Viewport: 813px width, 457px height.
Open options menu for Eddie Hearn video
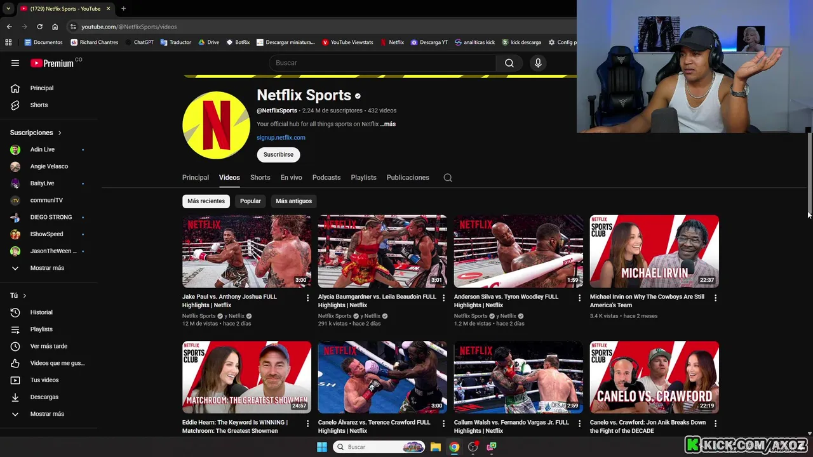point(308,423)
